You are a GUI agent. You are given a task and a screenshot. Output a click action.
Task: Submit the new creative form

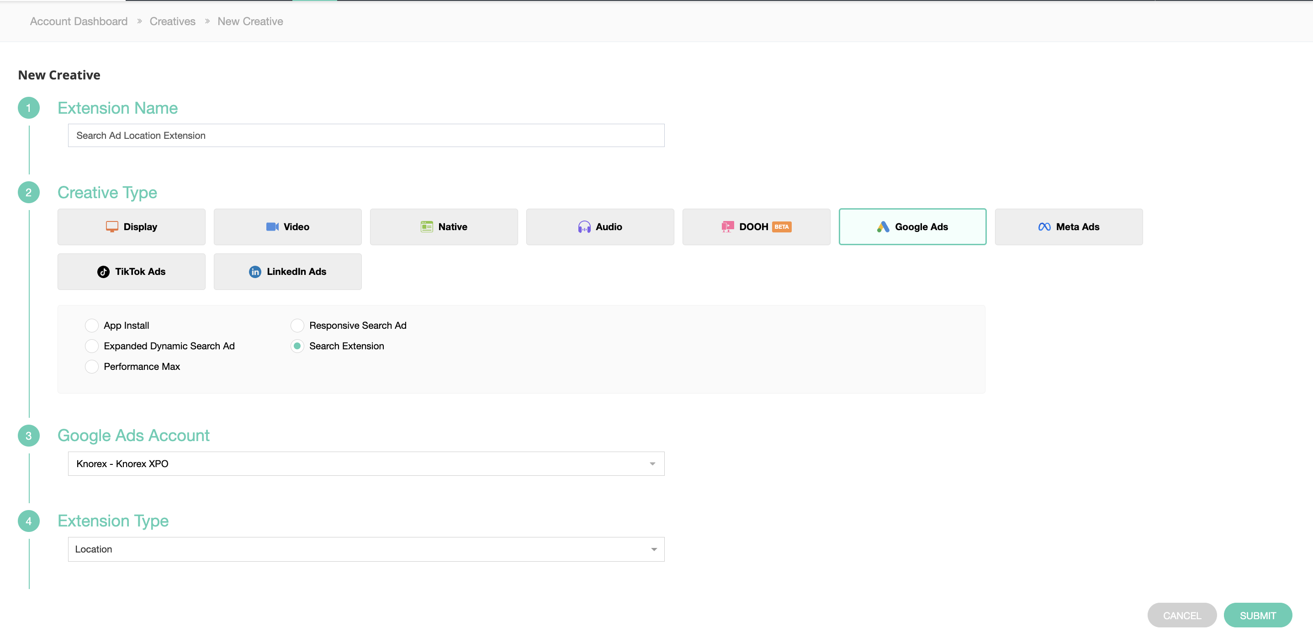click(1258, 615)
